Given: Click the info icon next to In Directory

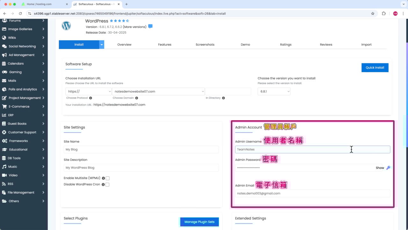Looking at the screenshot, I should [x=223, y=98].
